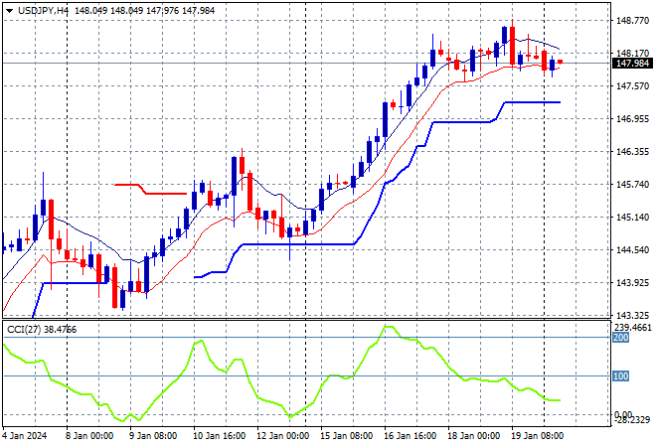Select price scale value 143.925
Screen dimensions: 656x447
click(x=632, y=283)
